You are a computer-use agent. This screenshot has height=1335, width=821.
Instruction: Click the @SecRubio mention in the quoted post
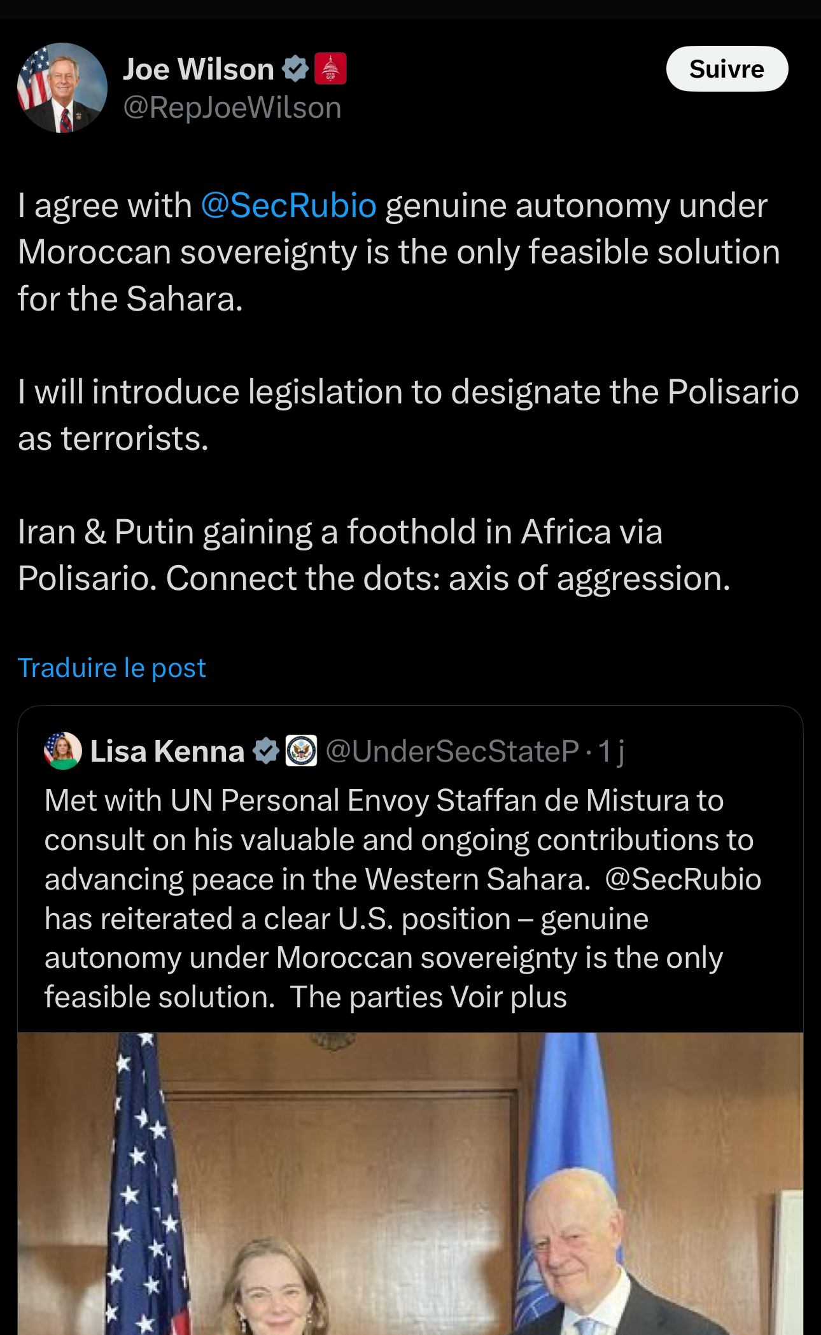[x=683, y=879]
